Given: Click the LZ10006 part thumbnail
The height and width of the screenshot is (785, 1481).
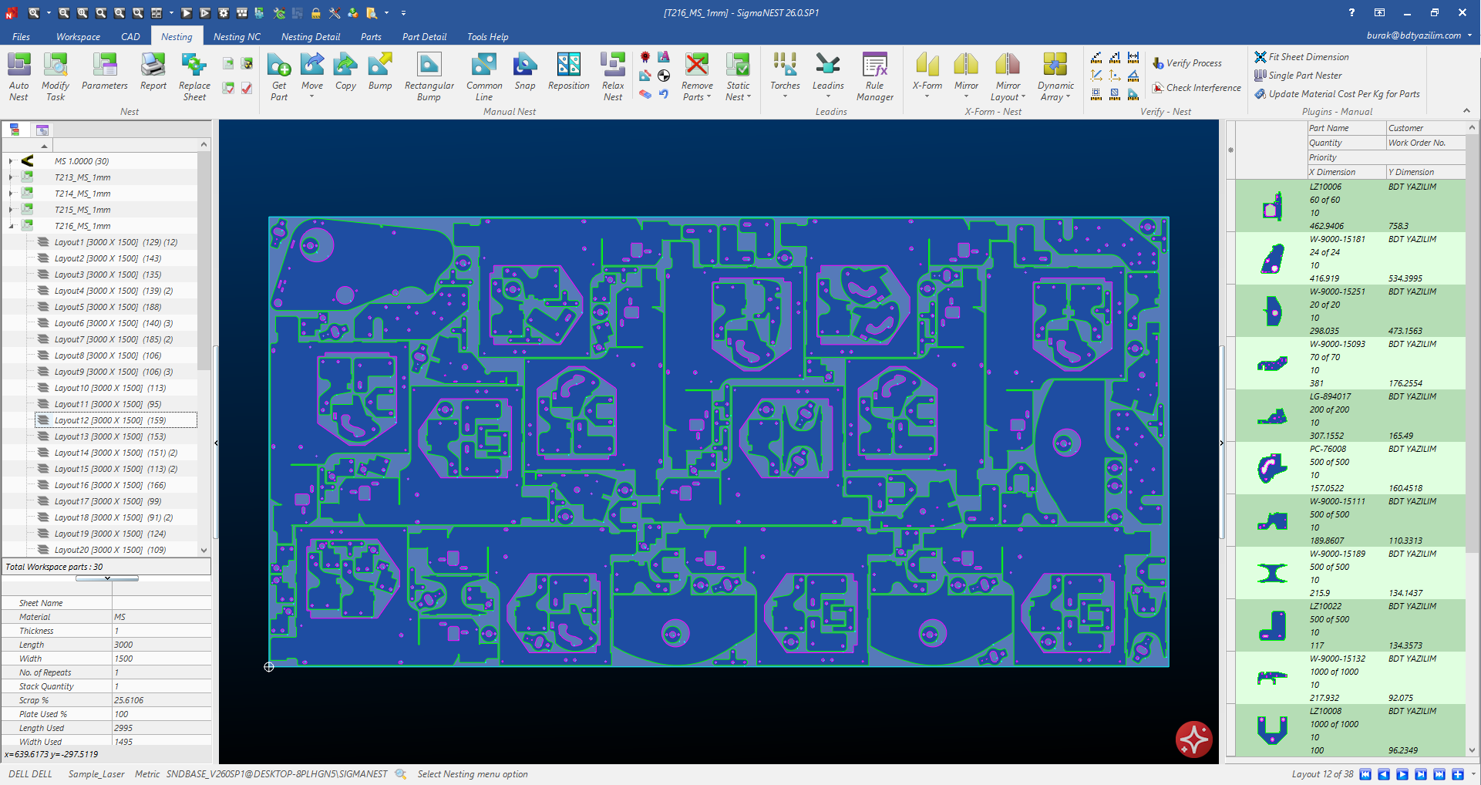Looking at the screenshot, I should (1272, 207).
